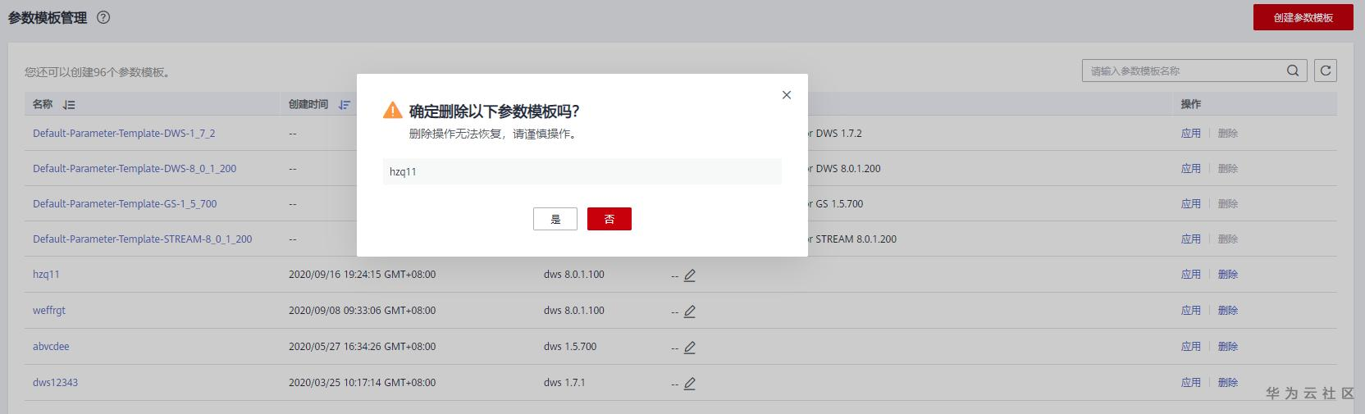
Task: Edit description of hzq11 template
Action: point(690,275)
